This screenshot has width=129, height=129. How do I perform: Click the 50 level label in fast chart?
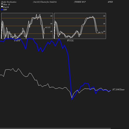tap(51, 24)
